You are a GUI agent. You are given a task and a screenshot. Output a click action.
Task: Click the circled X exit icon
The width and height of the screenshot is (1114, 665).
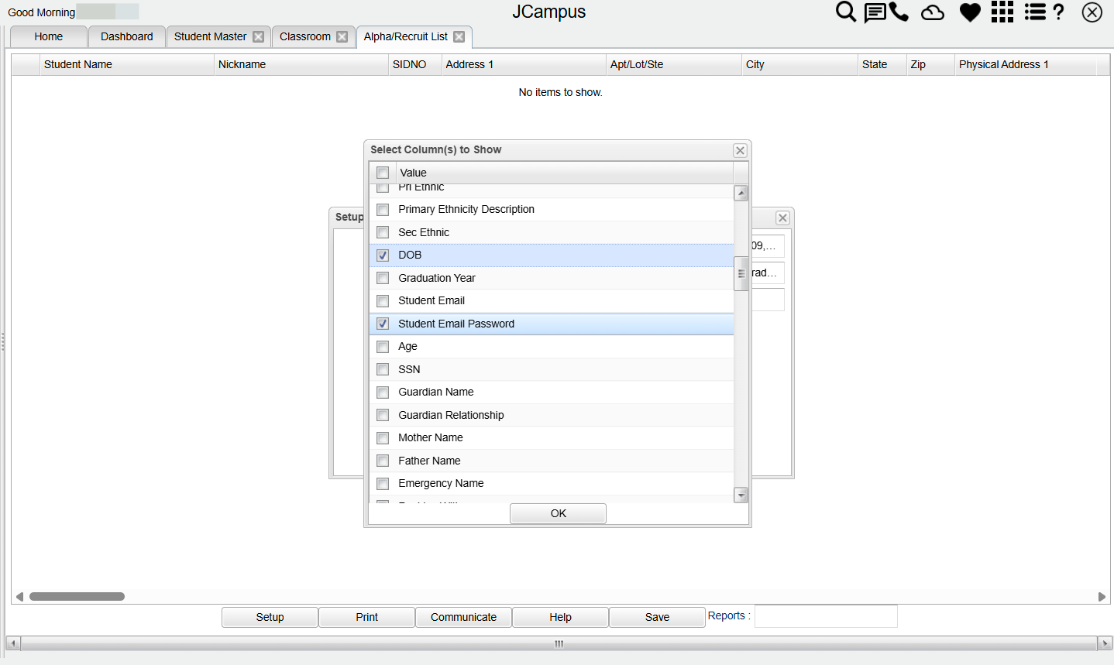(1092, 12)
